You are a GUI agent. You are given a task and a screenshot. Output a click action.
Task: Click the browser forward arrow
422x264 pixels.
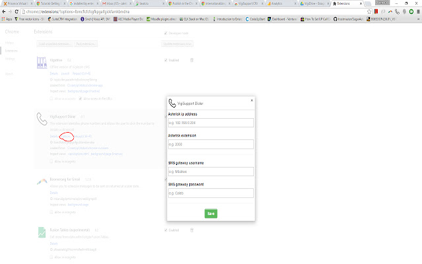tap(11, 12)
